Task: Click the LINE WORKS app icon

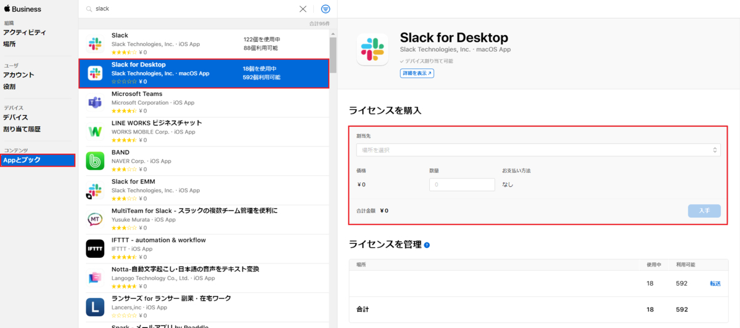Action: 95,132
